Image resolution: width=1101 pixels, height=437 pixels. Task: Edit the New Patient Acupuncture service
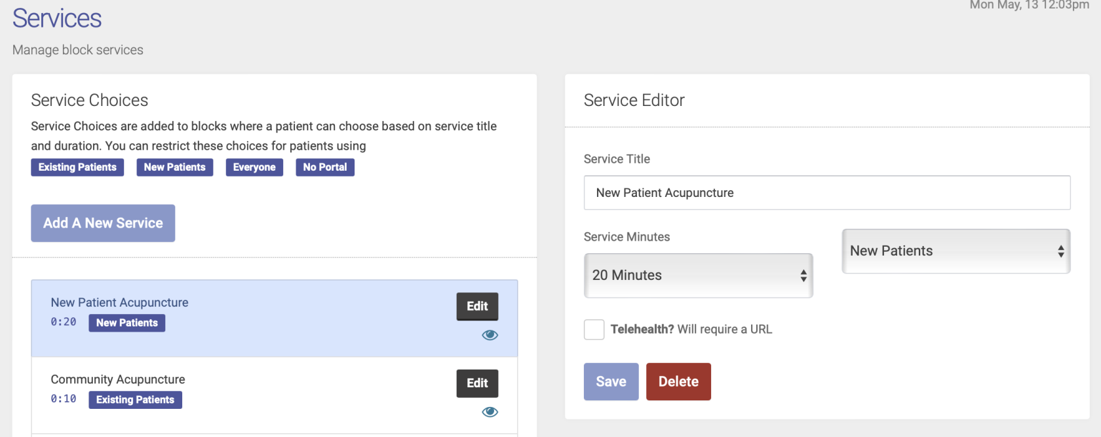[477, 306]
